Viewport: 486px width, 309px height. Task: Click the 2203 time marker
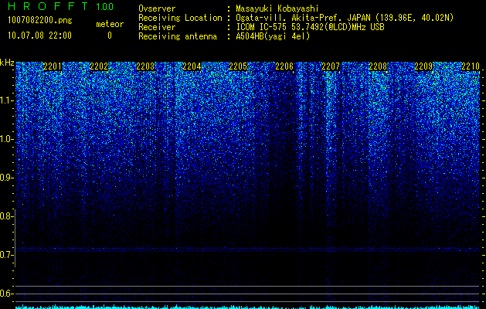[x=146, y=66]
